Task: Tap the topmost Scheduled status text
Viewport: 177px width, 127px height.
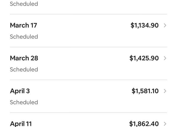Action: (x=24, y=4)
